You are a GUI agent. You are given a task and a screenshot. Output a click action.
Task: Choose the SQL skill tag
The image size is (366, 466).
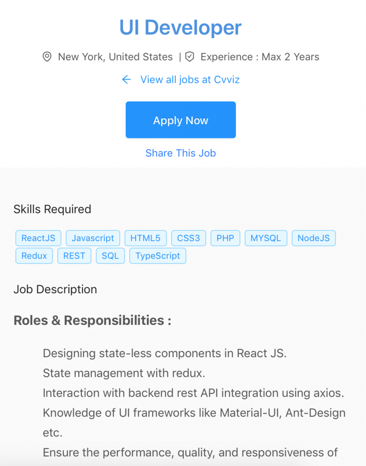[110, 256]
